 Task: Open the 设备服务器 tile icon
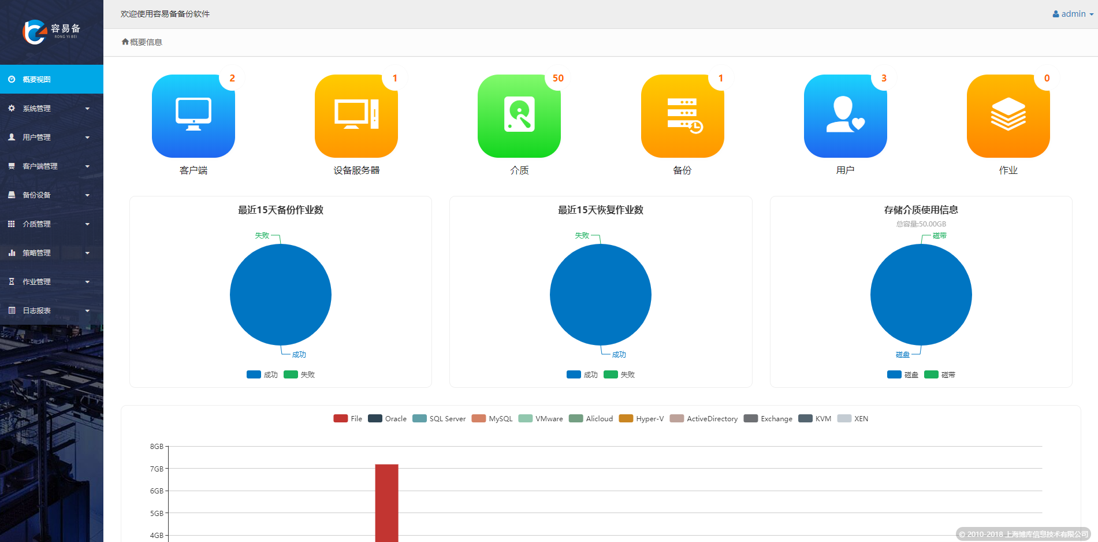[x=356, y=116]
